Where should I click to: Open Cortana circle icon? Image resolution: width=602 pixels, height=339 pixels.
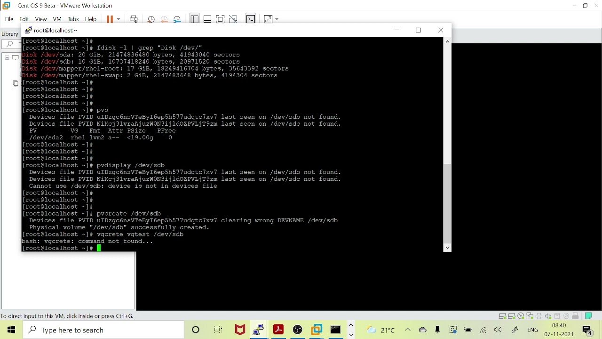(196, 330)
